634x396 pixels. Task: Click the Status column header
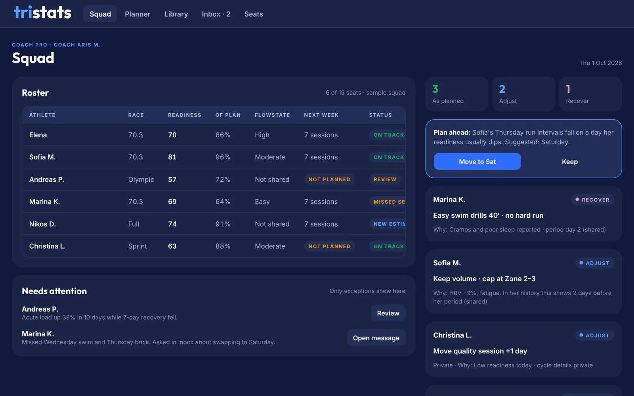click(380, 115)
